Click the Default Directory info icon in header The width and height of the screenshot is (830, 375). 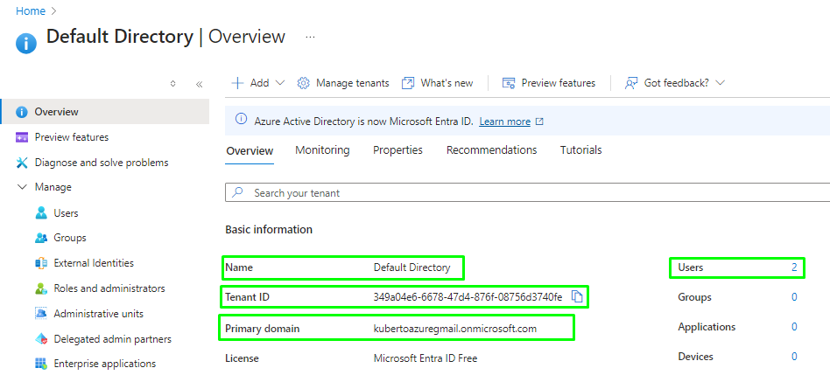[26, 44]
